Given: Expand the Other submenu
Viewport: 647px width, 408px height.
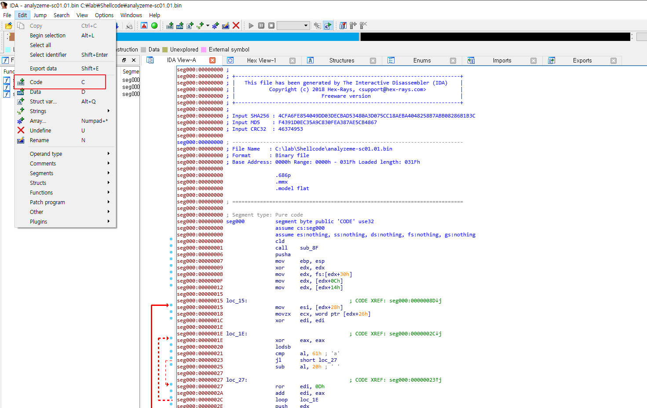Looking at the screenshot, I should point(66,212).
